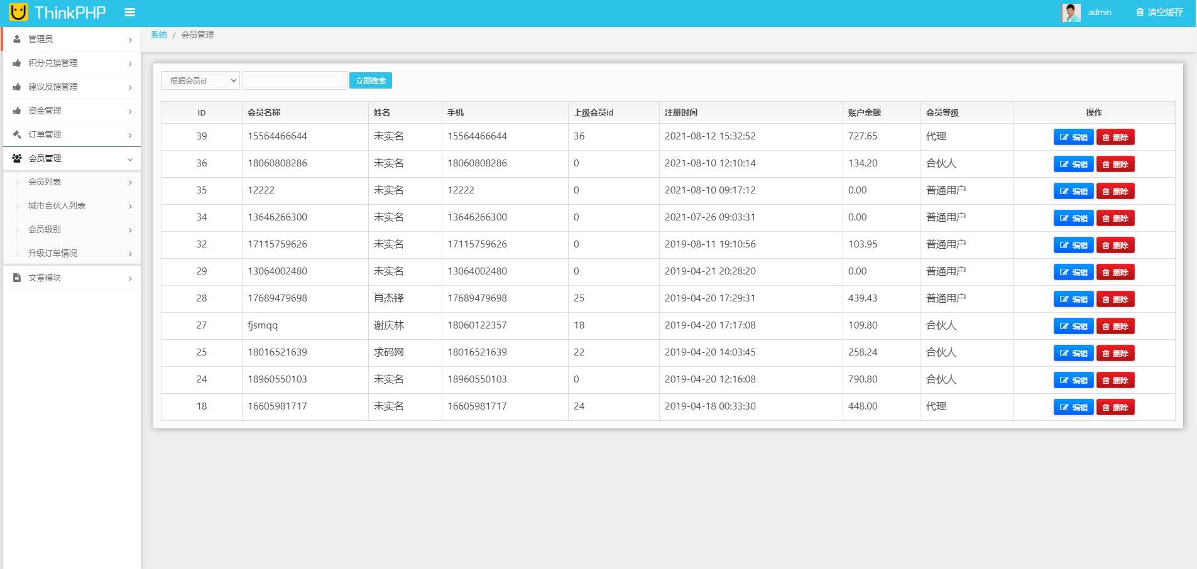Select 升级订单情况 in sidebar
This screenshot has width=1197, height=569.
(53, 253)
